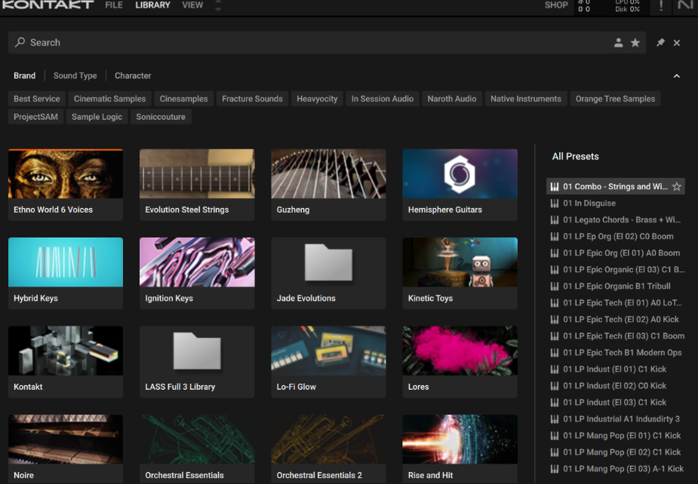Toggle the user content filter icon
698x484 pixels.
point(618,43)
